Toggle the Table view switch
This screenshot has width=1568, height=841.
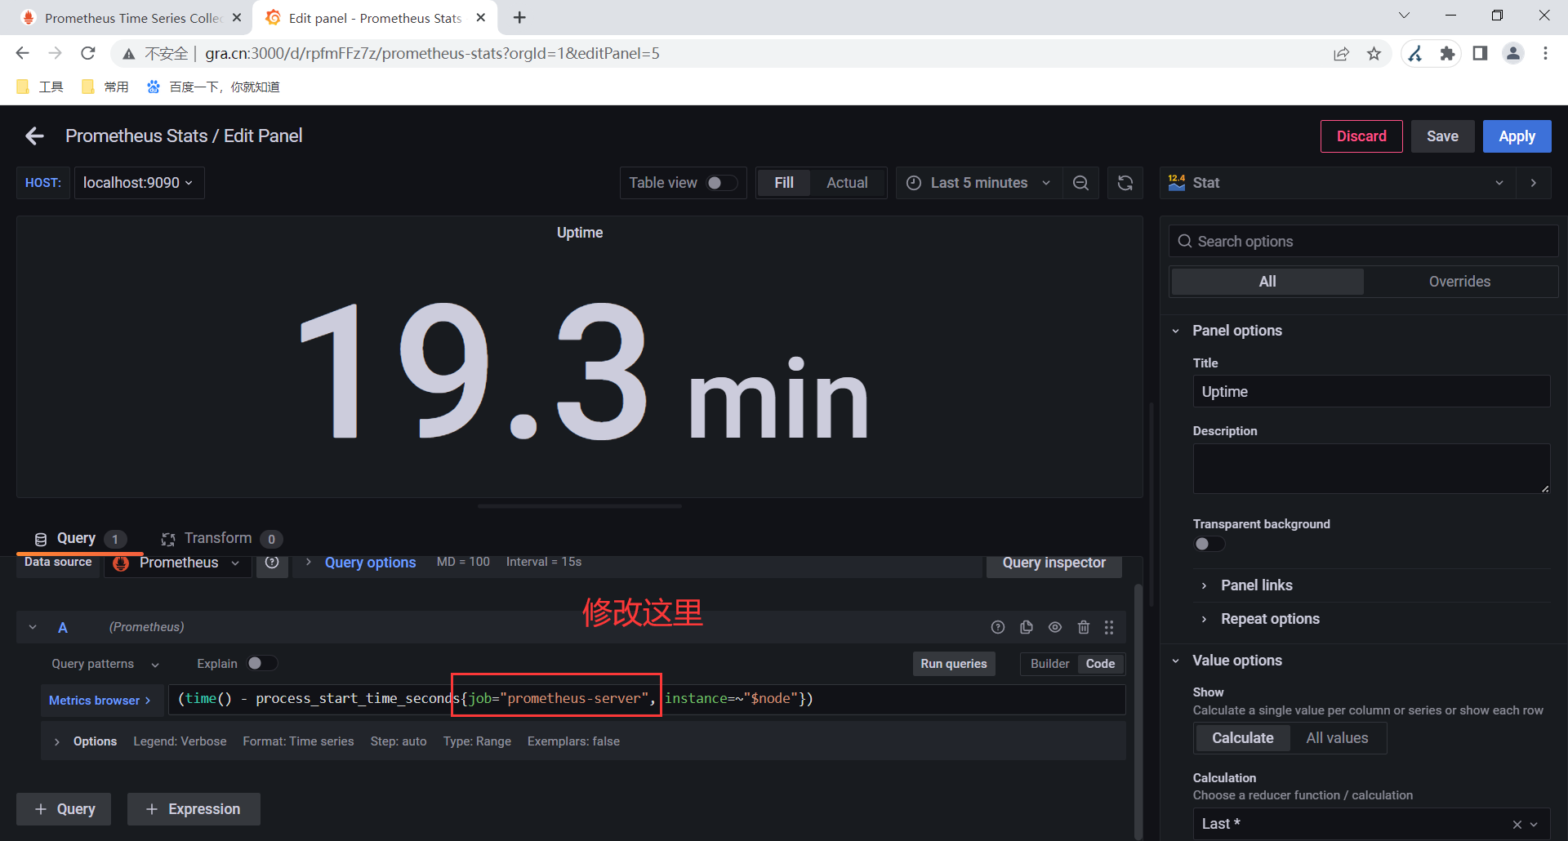click(721, 183)
